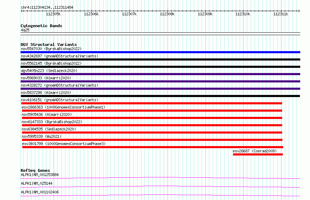Viewport: 310px width, 200px height.
Task: Click the black bar for nsv4342697
Action: [x=160, y=59]
